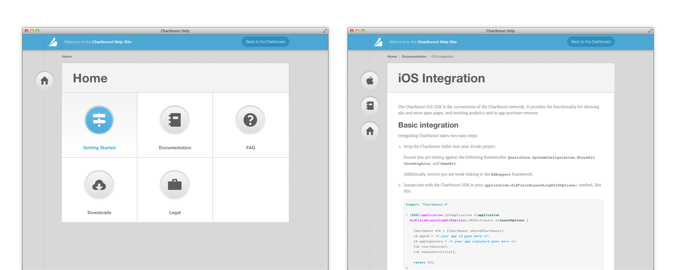Follow the Getting Started text link
This screenshot has width=676, height=270.
(x=99, y=148)
